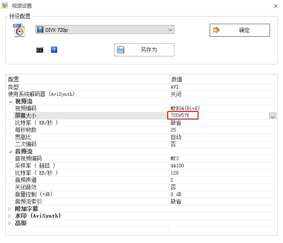Click the 关闭 AviSynth decoder value

click(176, 94)
